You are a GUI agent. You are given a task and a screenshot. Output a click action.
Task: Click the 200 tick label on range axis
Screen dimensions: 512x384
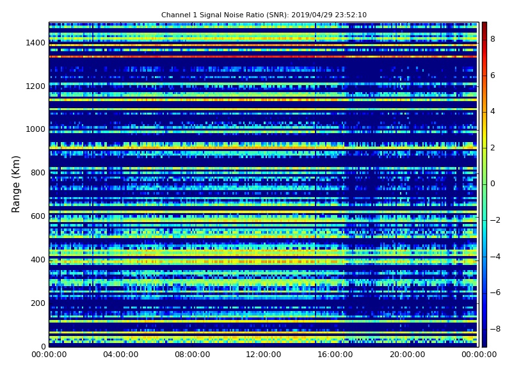pos(38,303)
